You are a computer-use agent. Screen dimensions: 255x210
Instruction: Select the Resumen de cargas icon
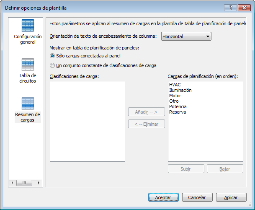(x=28, y=104)
